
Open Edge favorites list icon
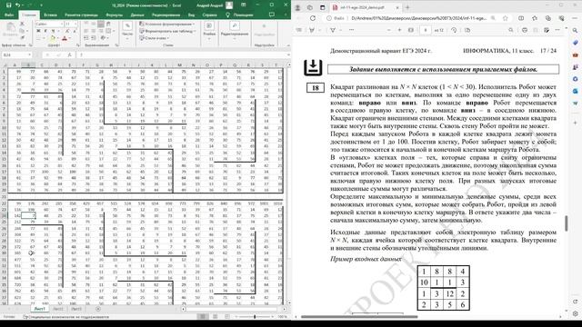point(535,18)
